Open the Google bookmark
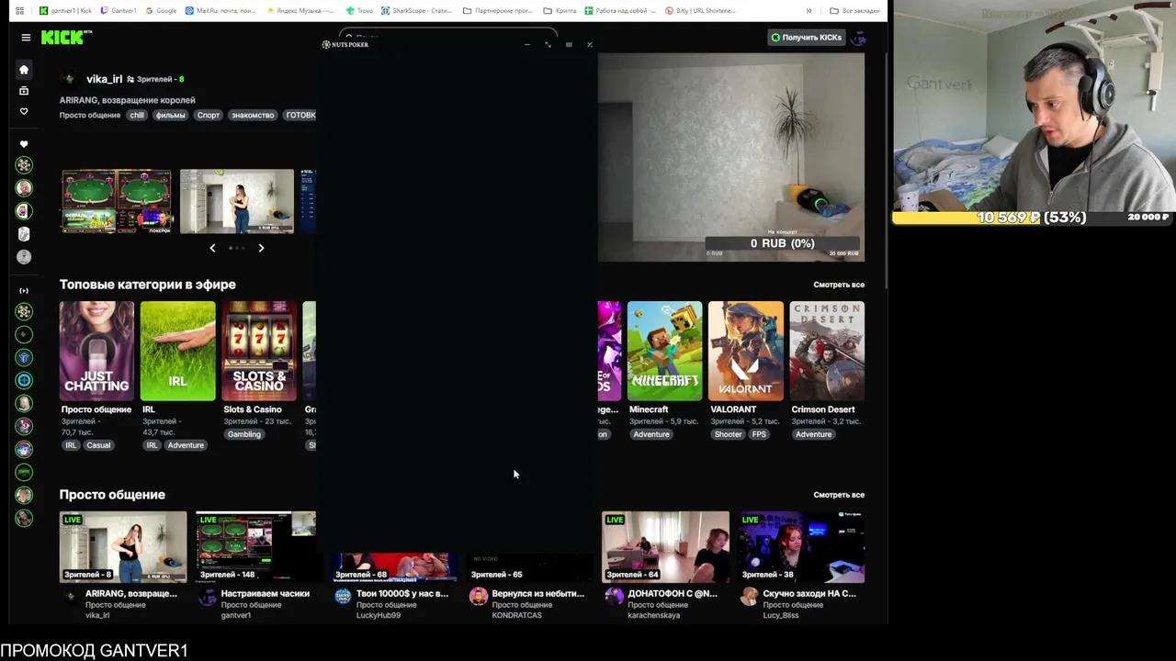Image resolution: width=1176 pixels, height=661 pixels. (160, 11)
